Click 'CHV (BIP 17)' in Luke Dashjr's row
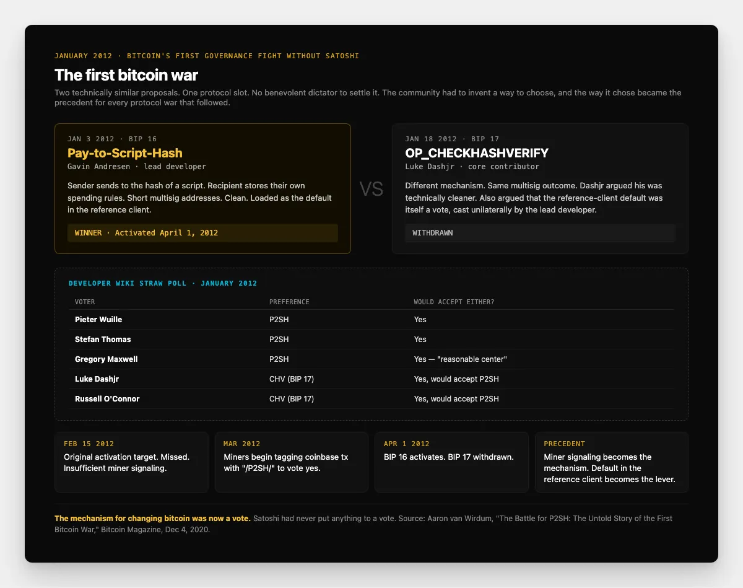743x588 pixels. tap(292, 379)
